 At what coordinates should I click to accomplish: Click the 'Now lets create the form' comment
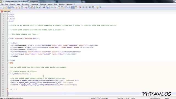coord(23,34)
